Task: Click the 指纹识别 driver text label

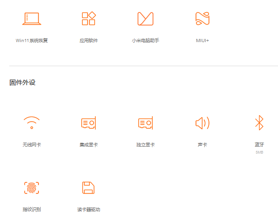Action: point(32,210)
